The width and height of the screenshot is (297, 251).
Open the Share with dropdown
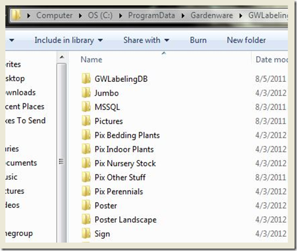point(146,40)
